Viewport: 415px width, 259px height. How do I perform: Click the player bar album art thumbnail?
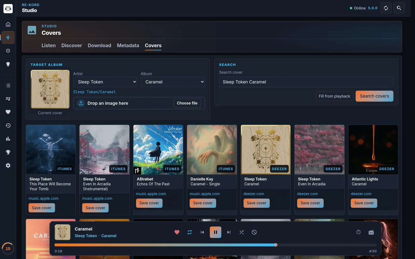click(x=63, y=232)
